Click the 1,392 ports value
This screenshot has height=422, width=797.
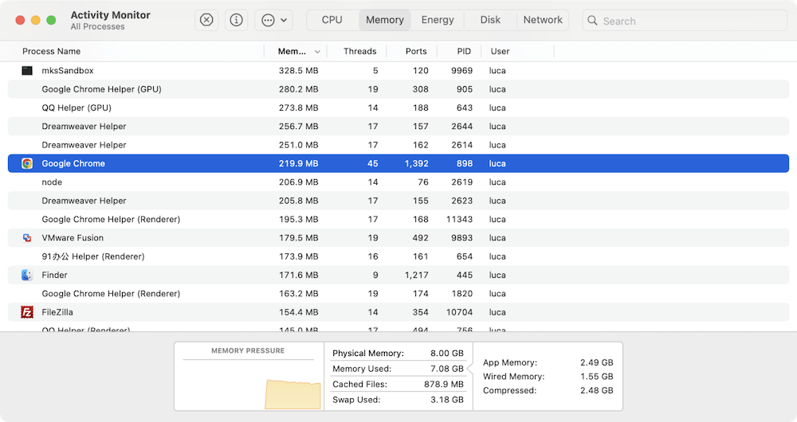(x=416, y=163)
